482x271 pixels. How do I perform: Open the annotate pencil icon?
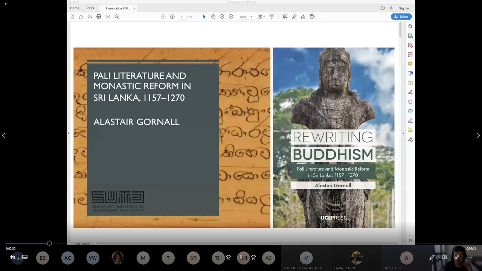[x=432, y=257]
